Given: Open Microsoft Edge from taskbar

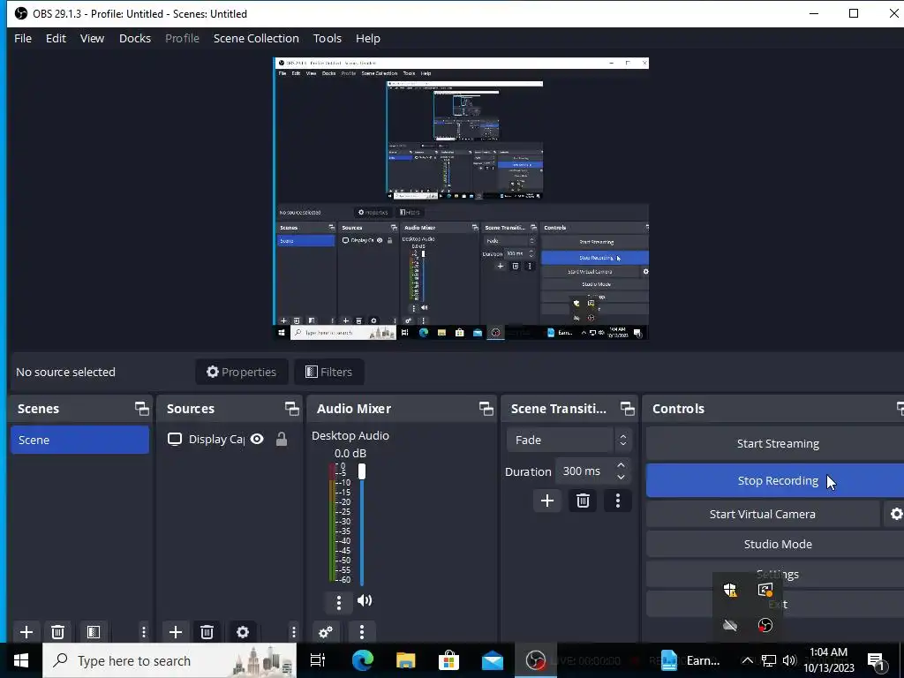Looking at the screenshot, I should [x=362, y=660].
